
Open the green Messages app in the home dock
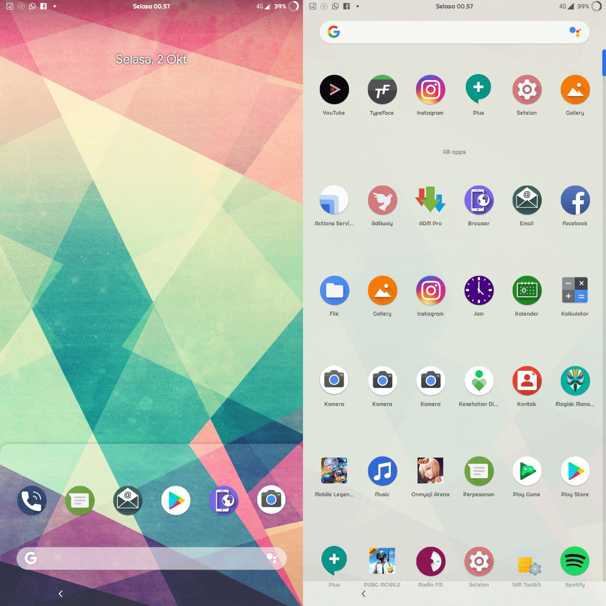80,500
